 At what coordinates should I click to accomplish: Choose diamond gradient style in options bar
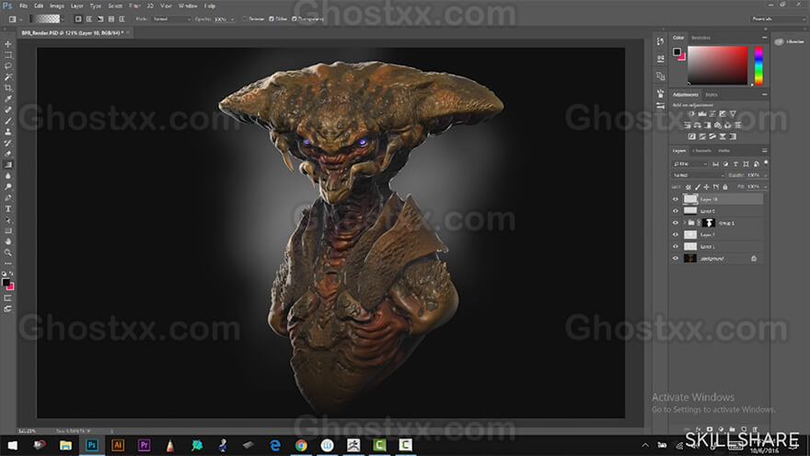click(x=121, y=19)
